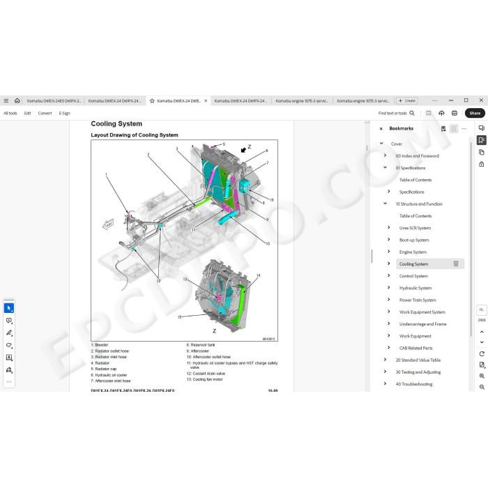Click the zoom in icon
Image resolution: width=488 pixels, height=488 pixels.
(x=482, y=376)
